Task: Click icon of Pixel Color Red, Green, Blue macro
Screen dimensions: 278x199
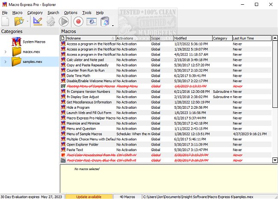Action: pos(63,160)
